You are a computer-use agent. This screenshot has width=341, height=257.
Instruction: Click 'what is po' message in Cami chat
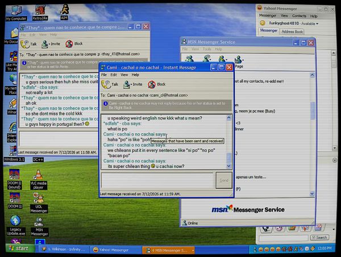click(117, 129)
